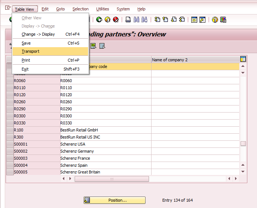Select the row marker for R0300

[x=10, y=116]
